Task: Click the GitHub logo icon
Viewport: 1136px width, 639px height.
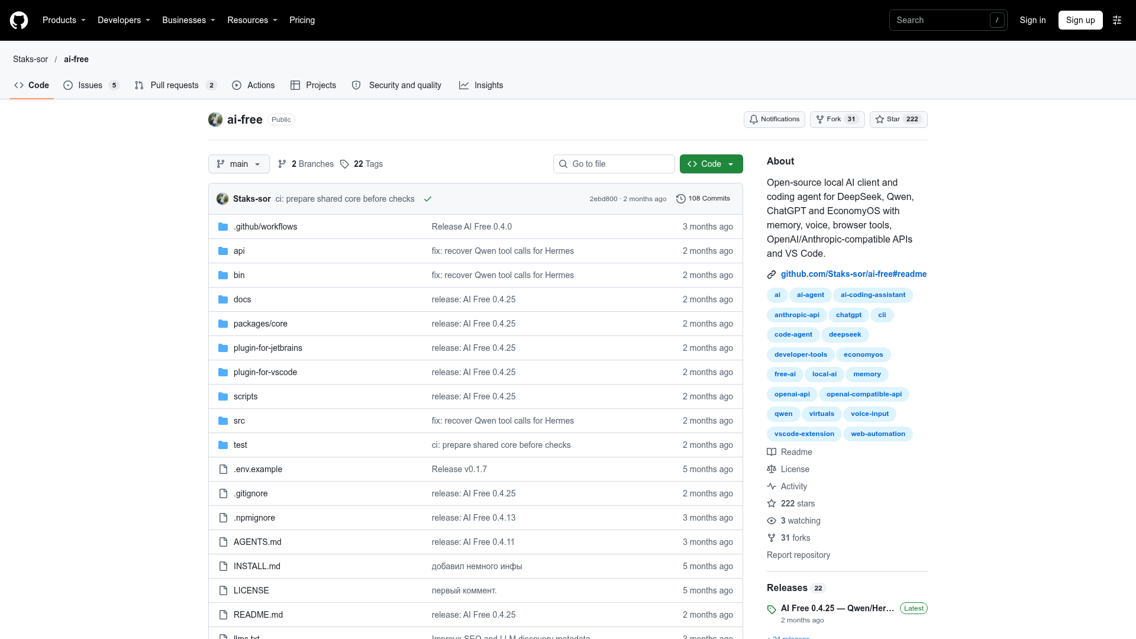Action: tap(19, 20)
